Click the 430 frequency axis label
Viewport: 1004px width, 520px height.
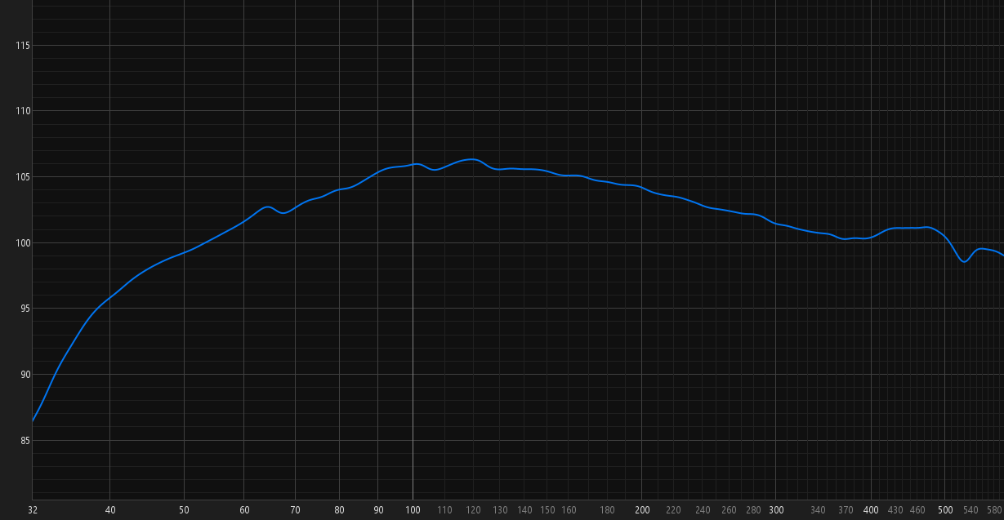point(896,510)
